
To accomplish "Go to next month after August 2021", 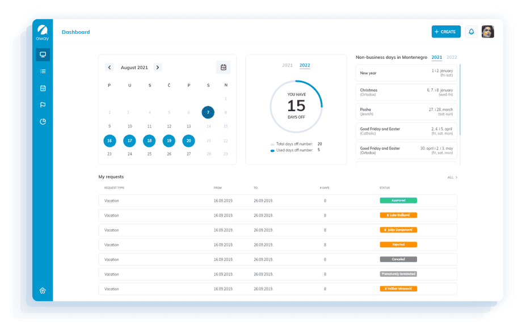I will coord(158,67).
